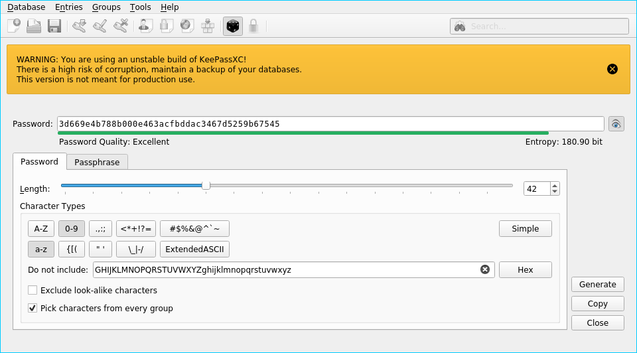Viewport: 637px width, 353px height.
Task: Edit entry using the key-pencil icon
Action: coord(100,26)
